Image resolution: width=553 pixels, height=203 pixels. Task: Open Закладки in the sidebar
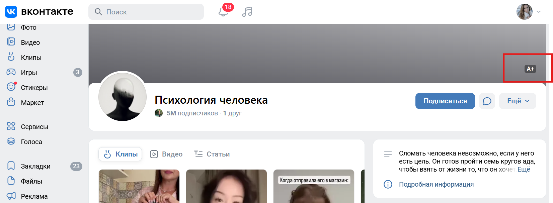(x=35, y=166)
